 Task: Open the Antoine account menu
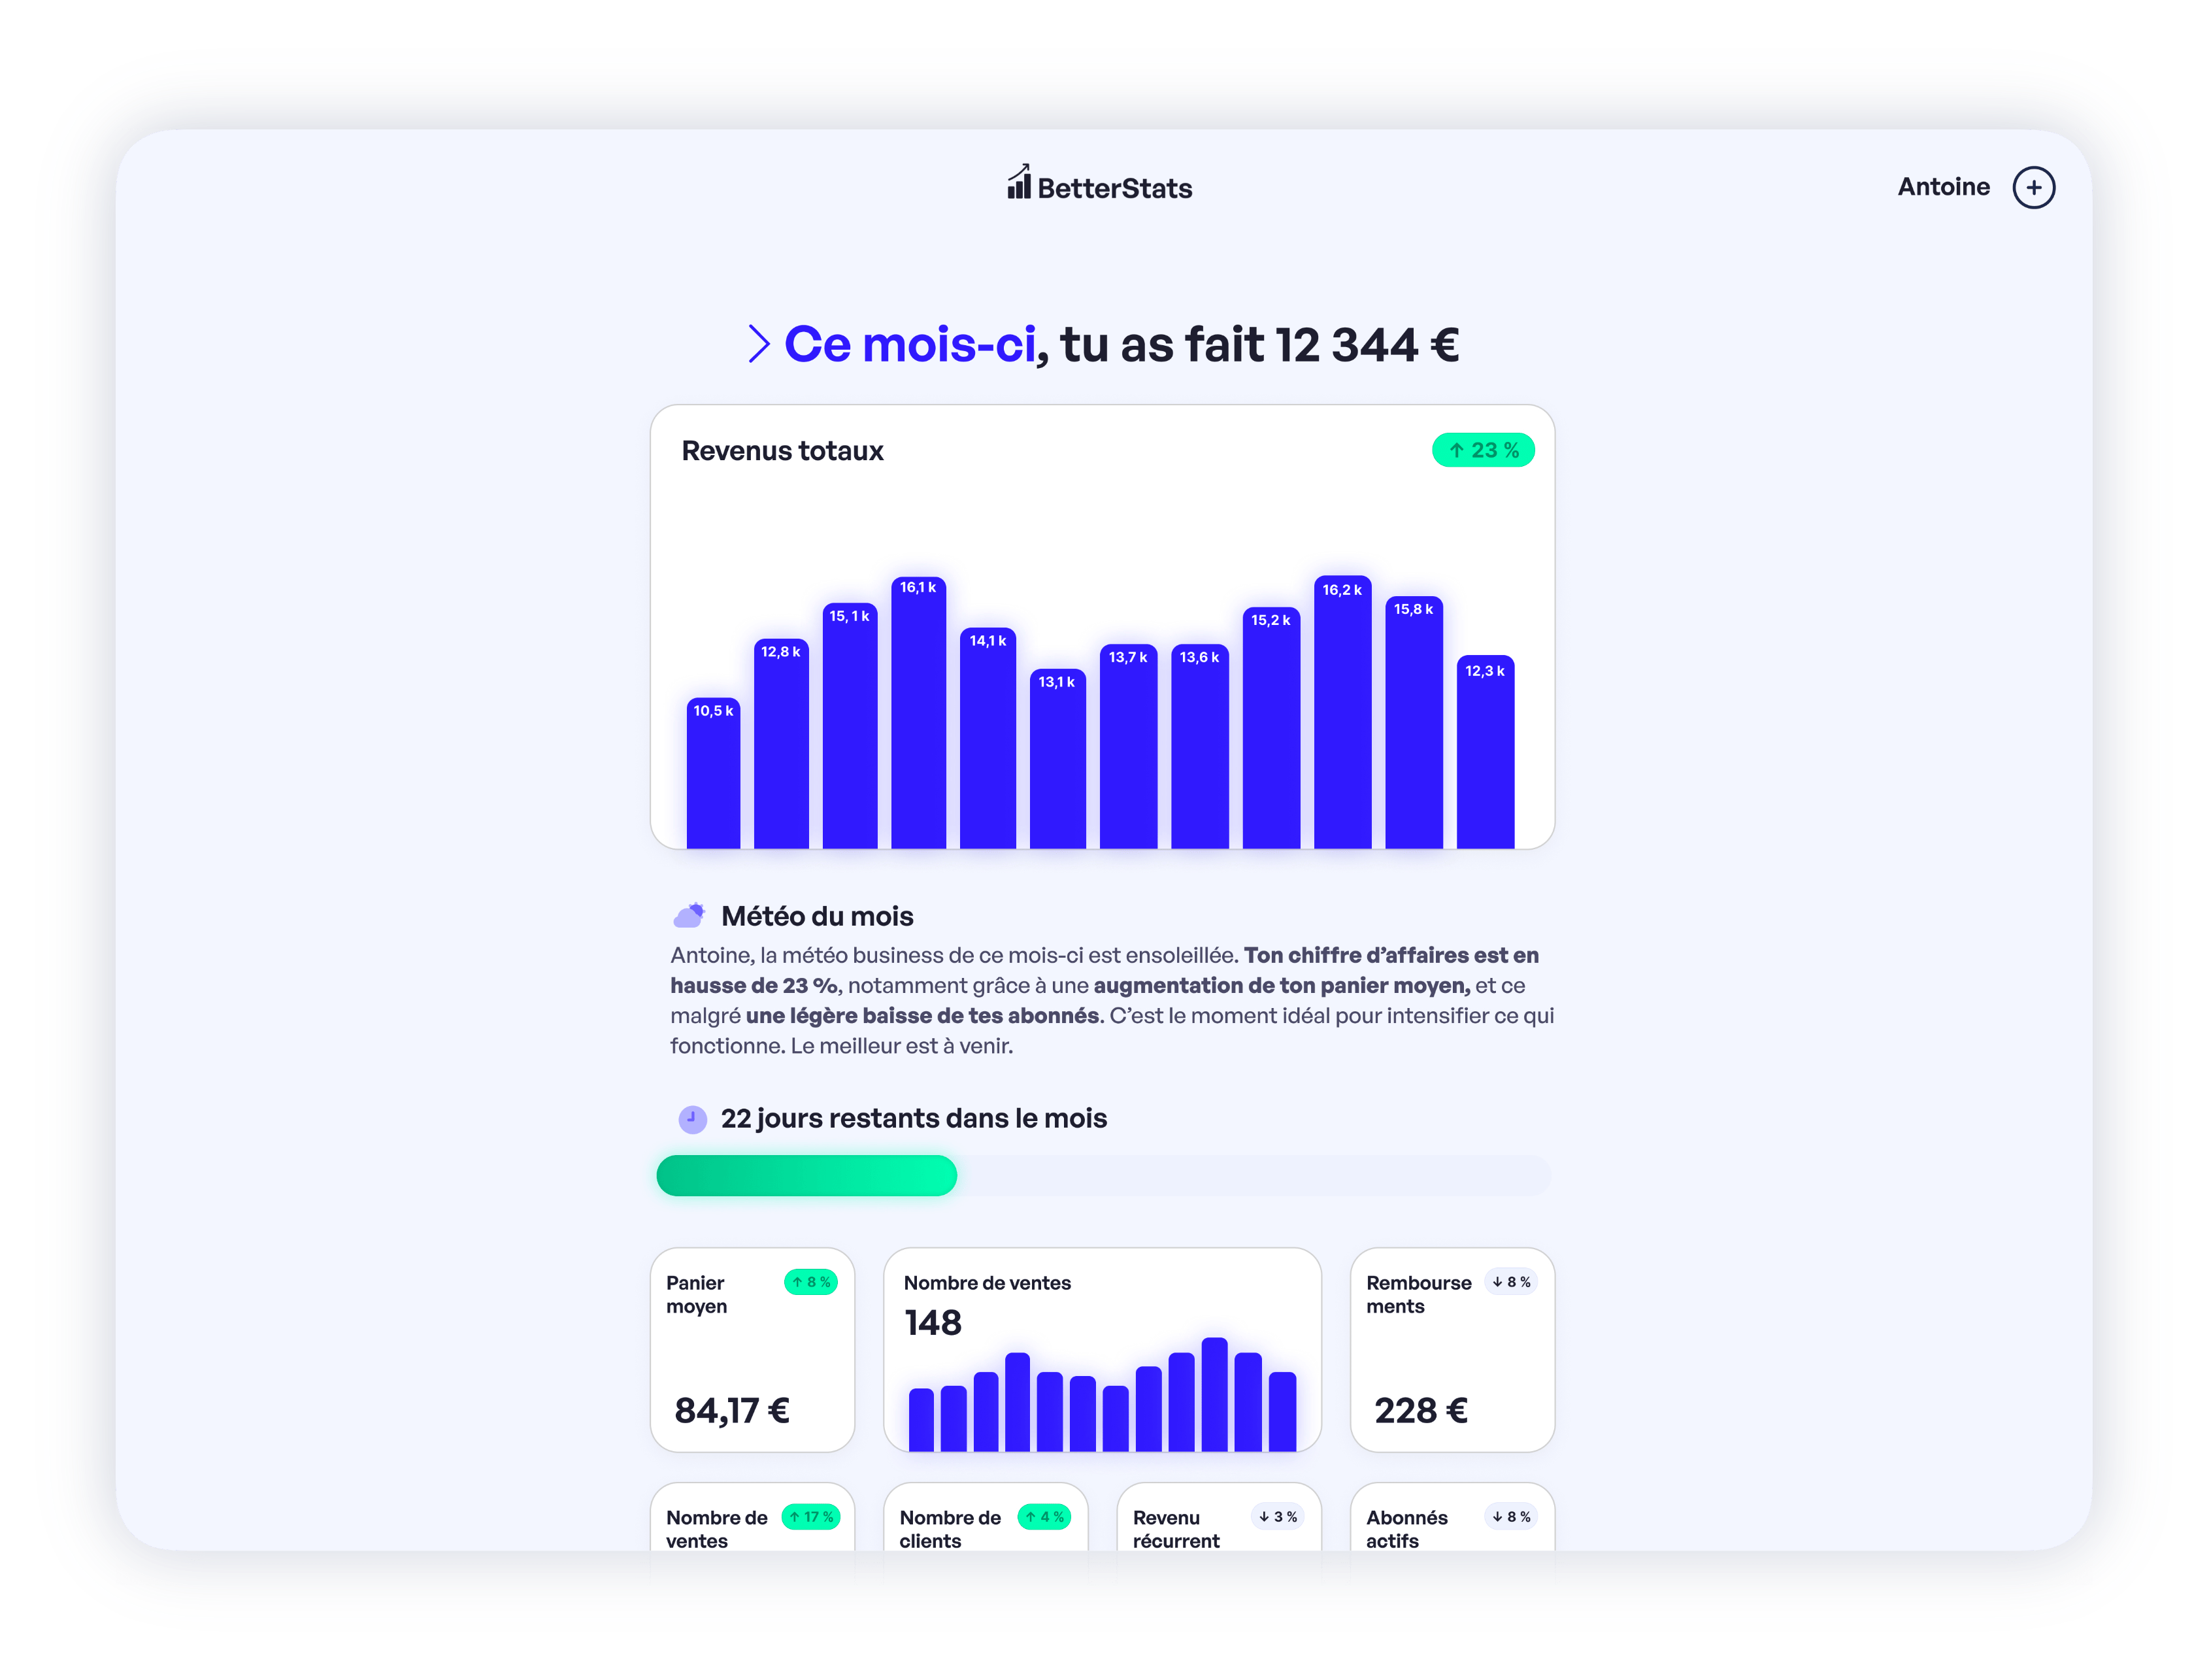(x=1943, y=187)
